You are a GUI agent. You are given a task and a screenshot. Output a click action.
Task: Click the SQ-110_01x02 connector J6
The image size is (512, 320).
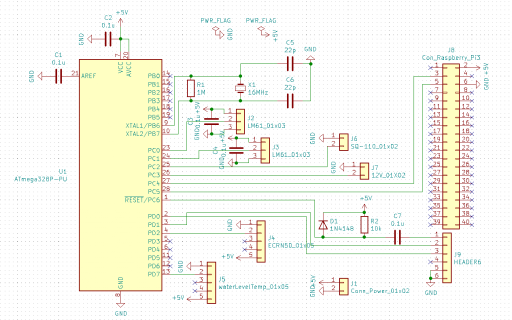[x=343, y=141]
